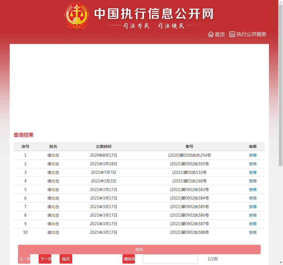Open the 首页 navigation link
The height and width of the screenshot is (265, 283).
point(220,34)
